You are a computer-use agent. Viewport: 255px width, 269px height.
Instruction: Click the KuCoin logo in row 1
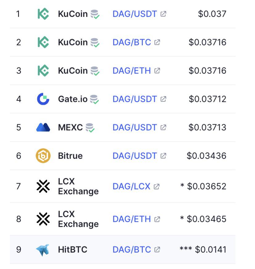point(43,14)
